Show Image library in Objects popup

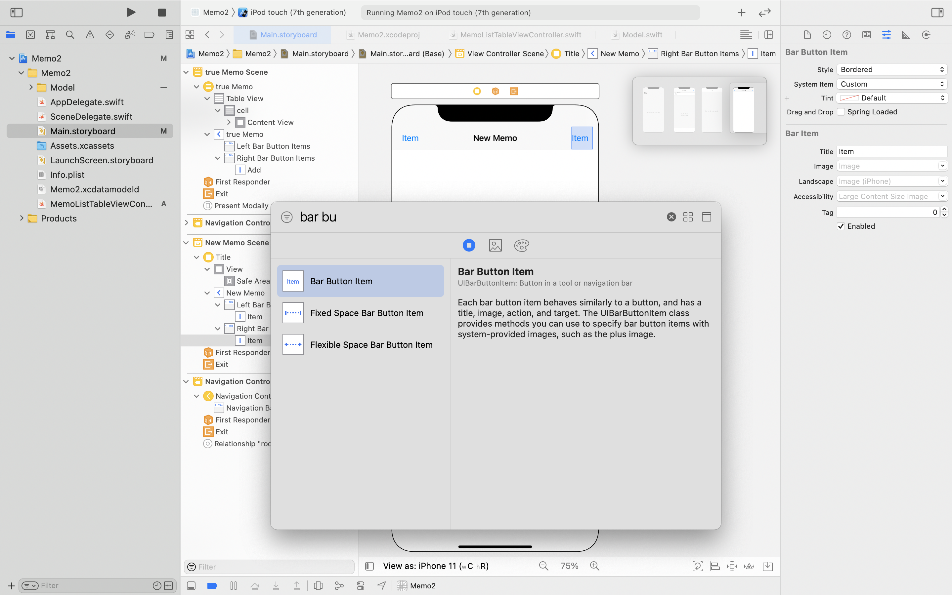pyautogui.click(x=495, y=245)
